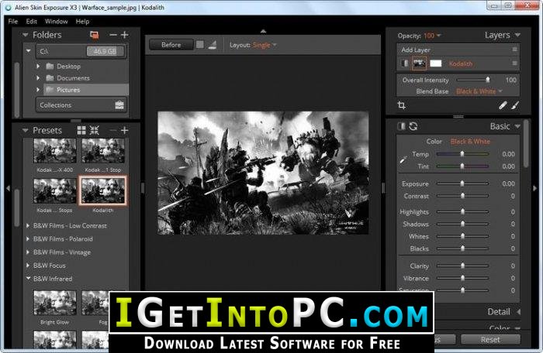Click the Reset button
Screen dimensions: 543x353
tap(490, 340)
